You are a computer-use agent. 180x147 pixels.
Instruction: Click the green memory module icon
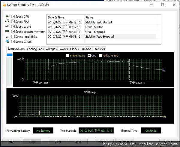pyautogui.click(x=7, y=31)
